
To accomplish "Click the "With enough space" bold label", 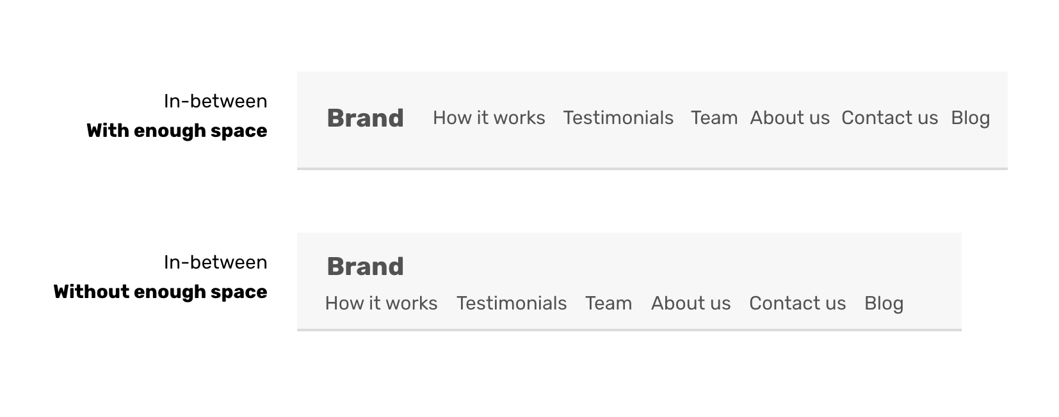I will [x=177, y=131].
